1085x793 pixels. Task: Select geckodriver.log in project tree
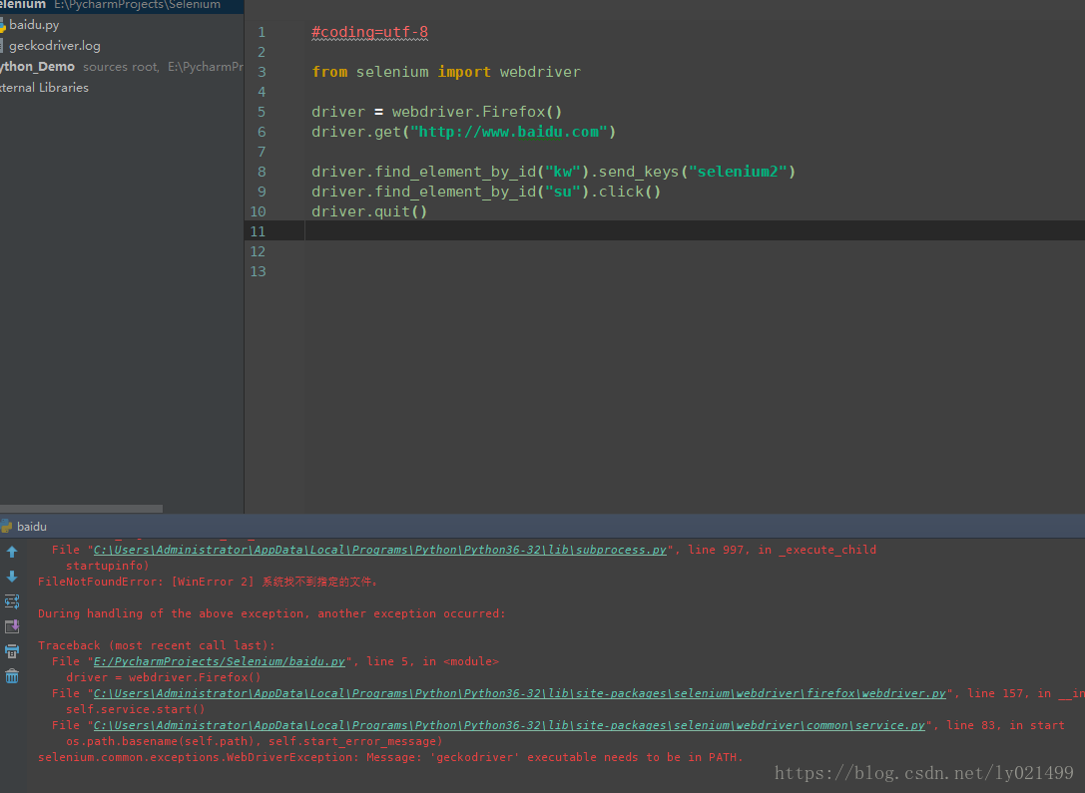click(x=54, y=46)
